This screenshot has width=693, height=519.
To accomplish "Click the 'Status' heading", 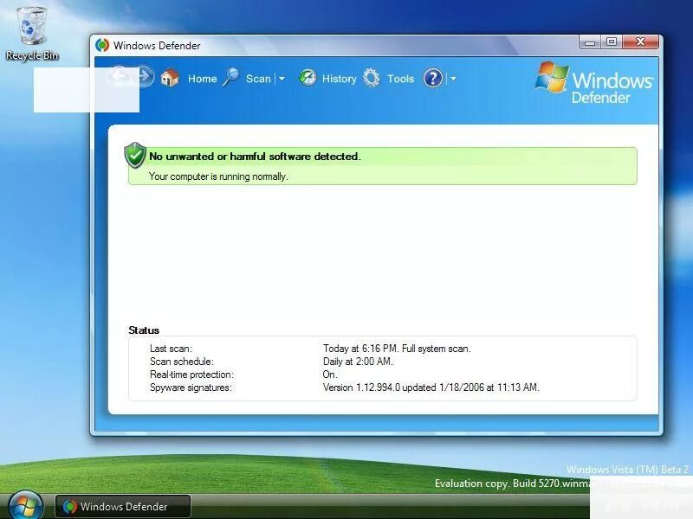I will [x=144, y=330].
